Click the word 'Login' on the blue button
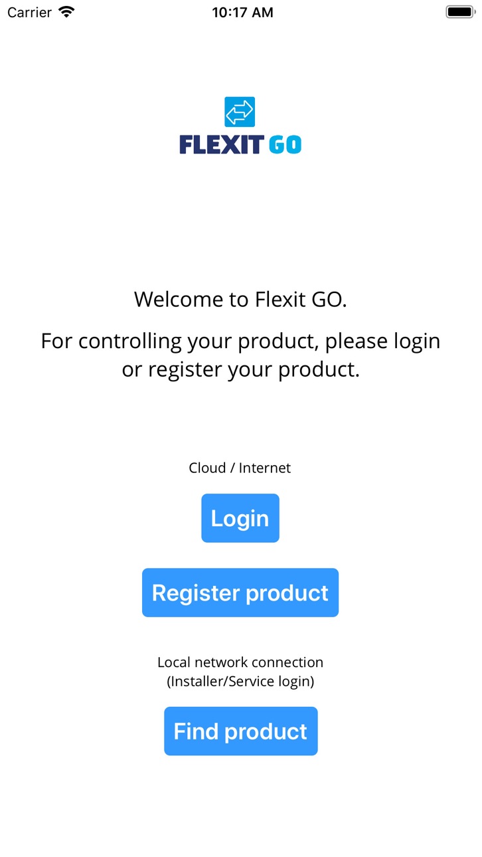Viewport: 482px width, 857px height. pos(240,519)
